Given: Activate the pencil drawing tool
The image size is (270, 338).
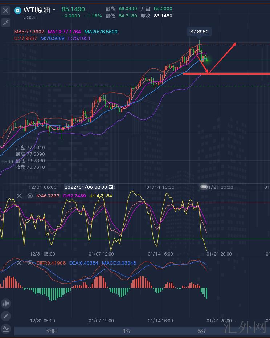Looking at the screenshot, I should coord(5,316).
